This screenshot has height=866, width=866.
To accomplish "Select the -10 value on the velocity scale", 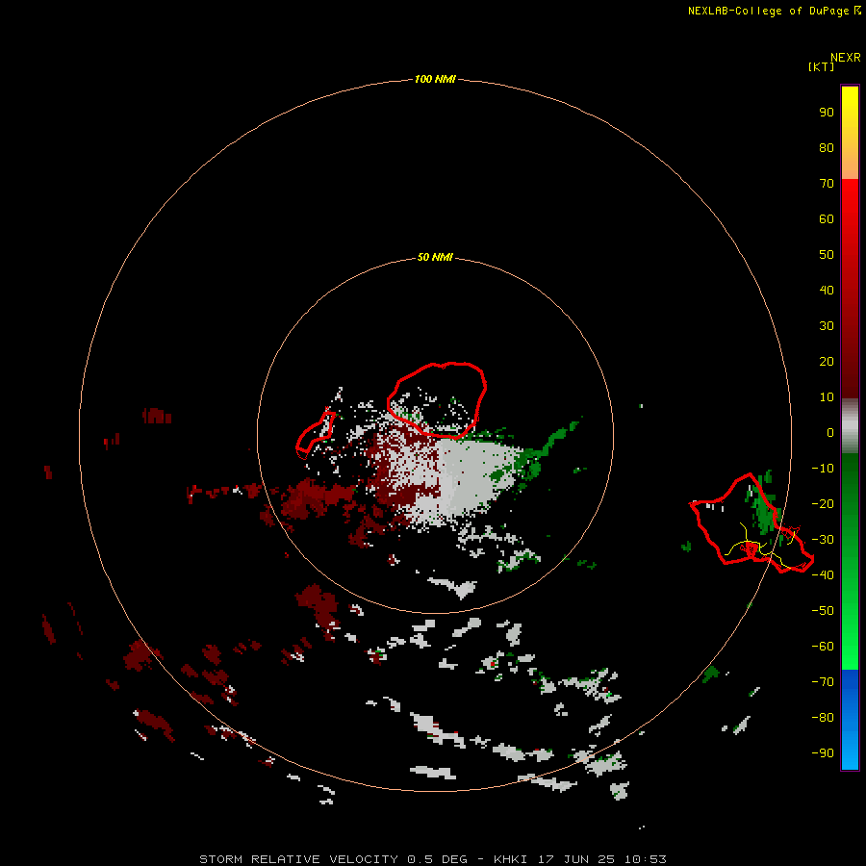I will point(823,469).
